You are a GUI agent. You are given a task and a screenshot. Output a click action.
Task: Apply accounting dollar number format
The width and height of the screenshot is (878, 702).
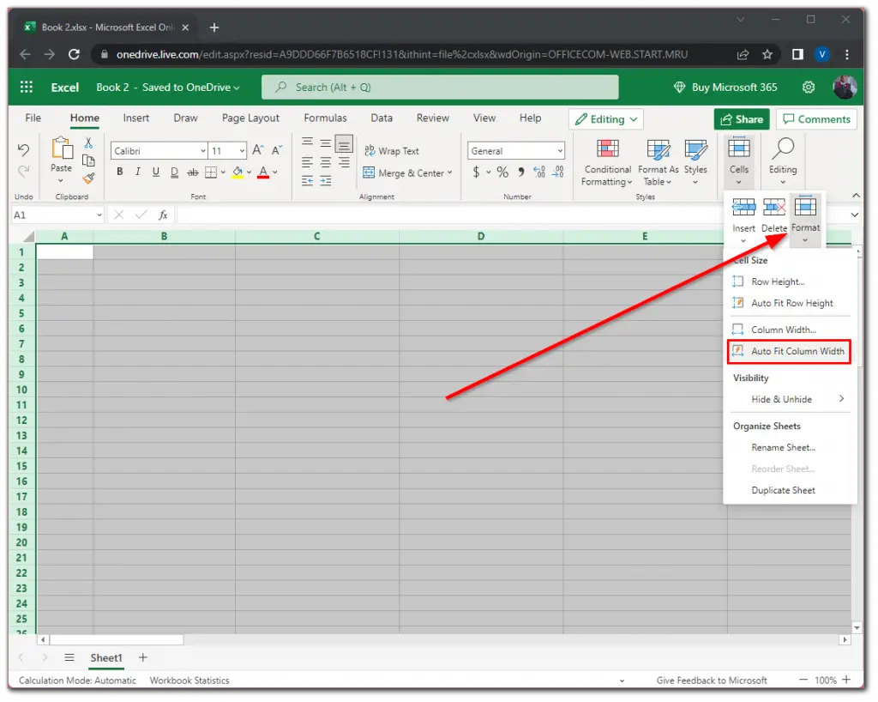(x=476, y=172)
